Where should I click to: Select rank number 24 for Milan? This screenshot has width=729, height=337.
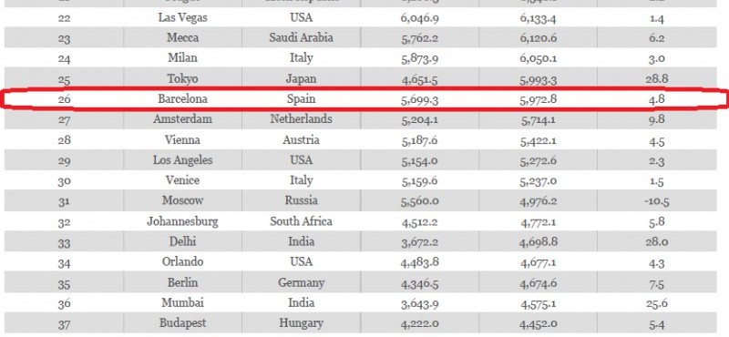coord(64,58)
